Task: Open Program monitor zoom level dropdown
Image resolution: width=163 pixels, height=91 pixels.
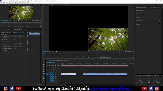Action: [x=55, y=52]
